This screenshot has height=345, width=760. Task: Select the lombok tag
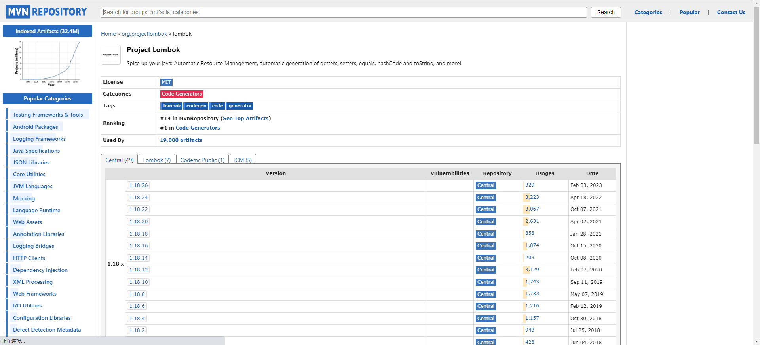(x=171, y=106)
